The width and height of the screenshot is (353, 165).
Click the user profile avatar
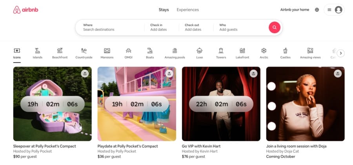[338, 10]
